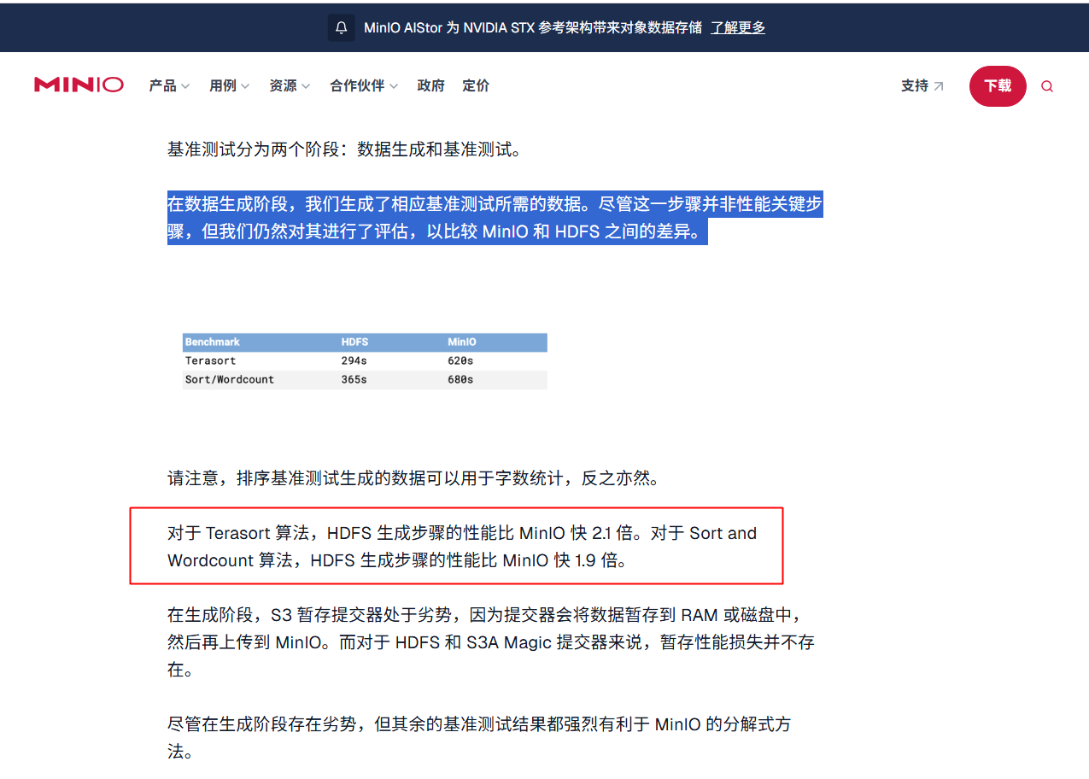
Task: Open the 用例 navigation menu
Action: [x=223, y=85]
